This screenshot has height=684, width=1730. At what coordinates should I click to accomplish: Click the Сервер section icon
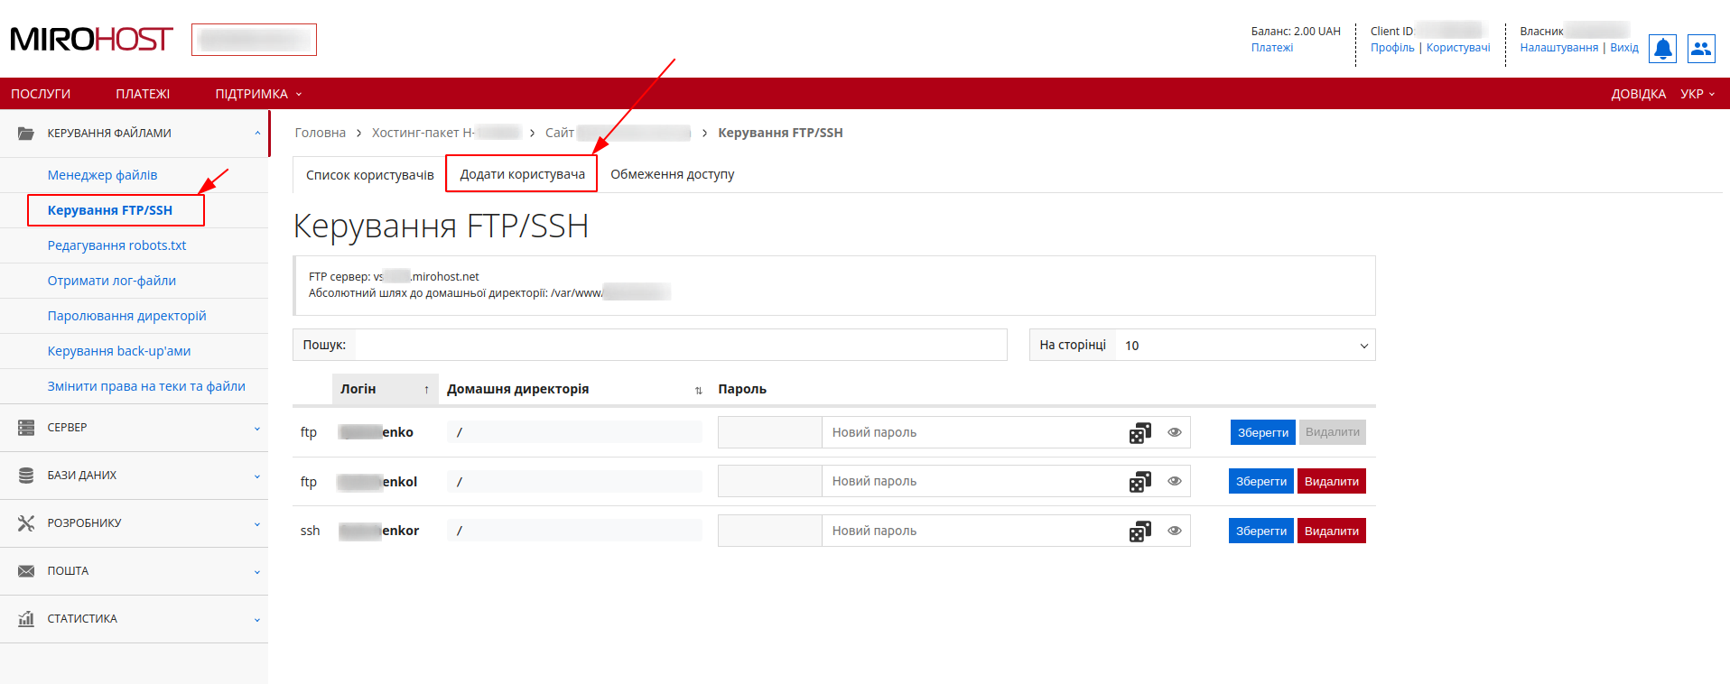tap(26, 428)
